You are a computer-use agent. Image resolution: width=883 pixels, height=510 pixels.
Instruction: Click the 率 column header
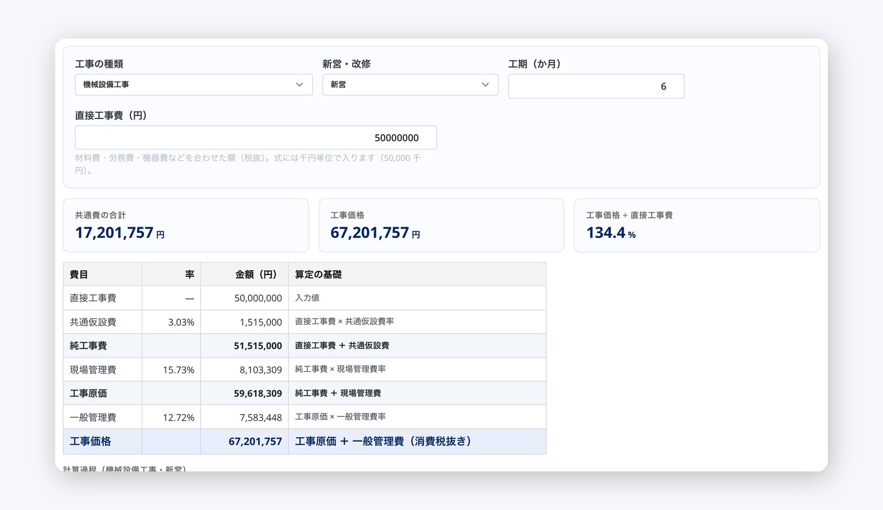coord(171,274)
